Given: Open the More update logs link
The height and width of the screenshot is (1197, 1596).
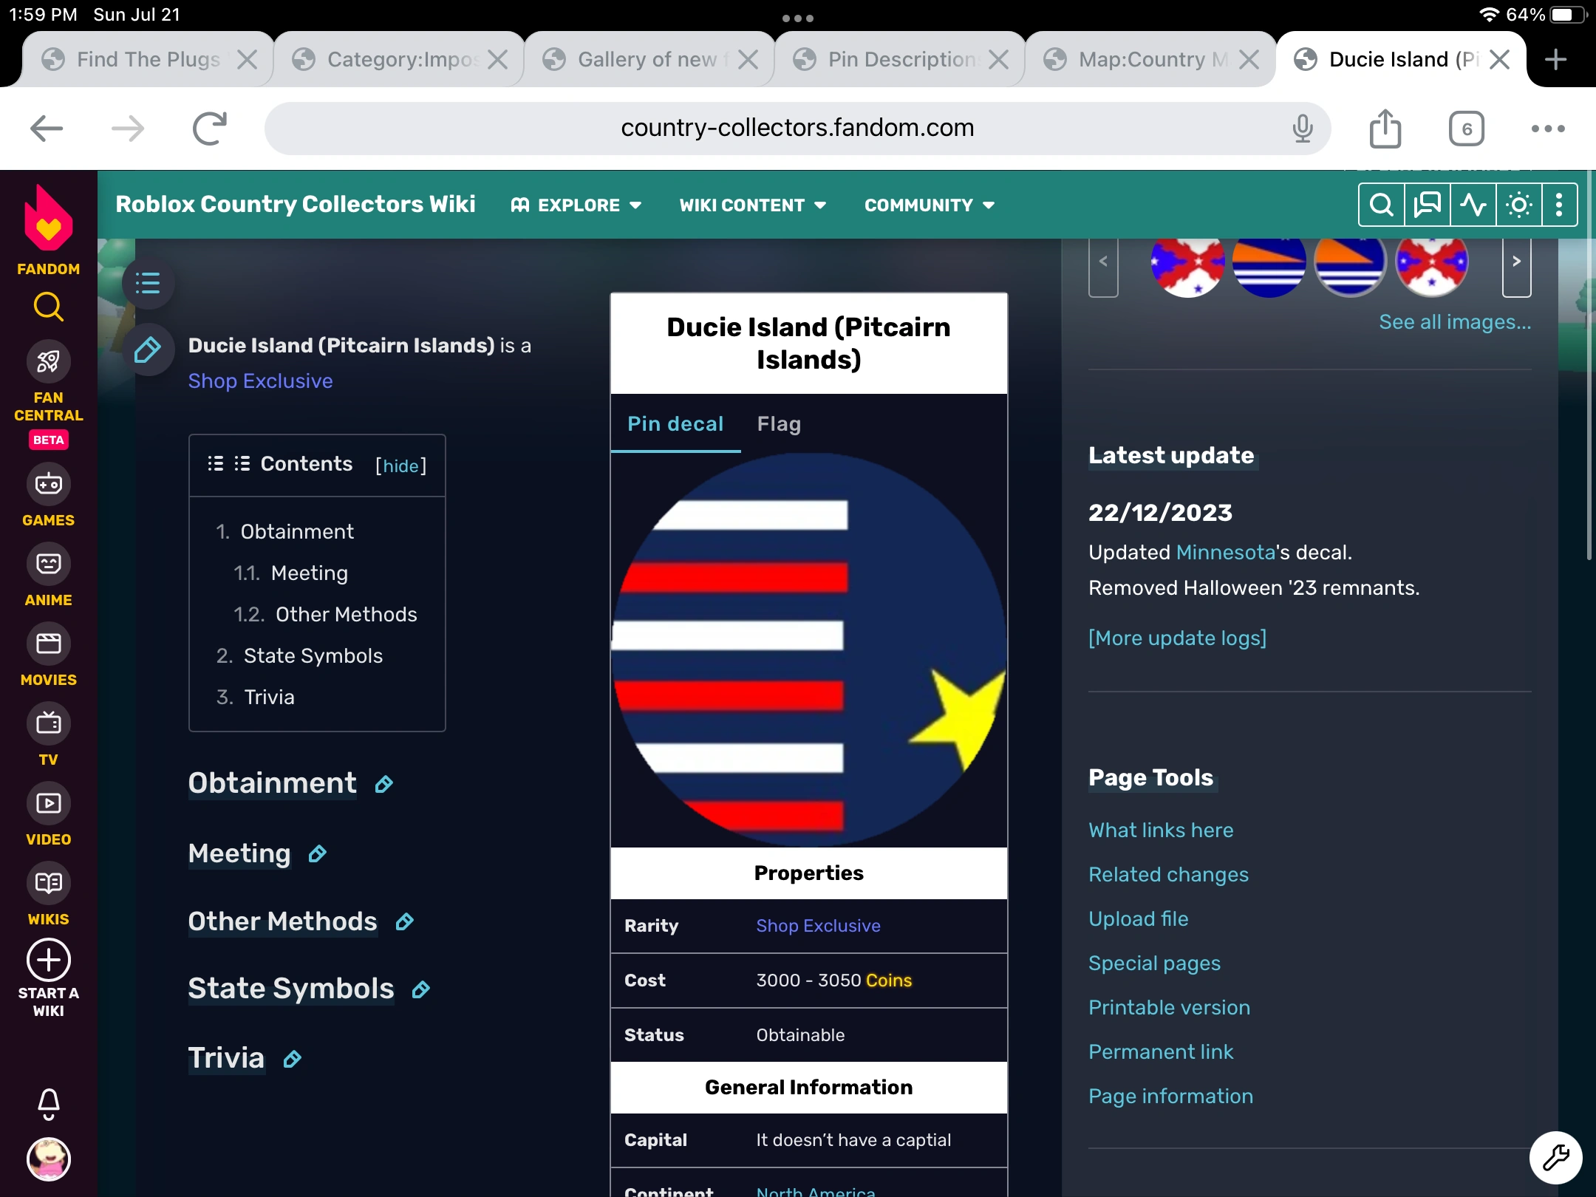Looking at the screenshot, I should [1177, 638].
